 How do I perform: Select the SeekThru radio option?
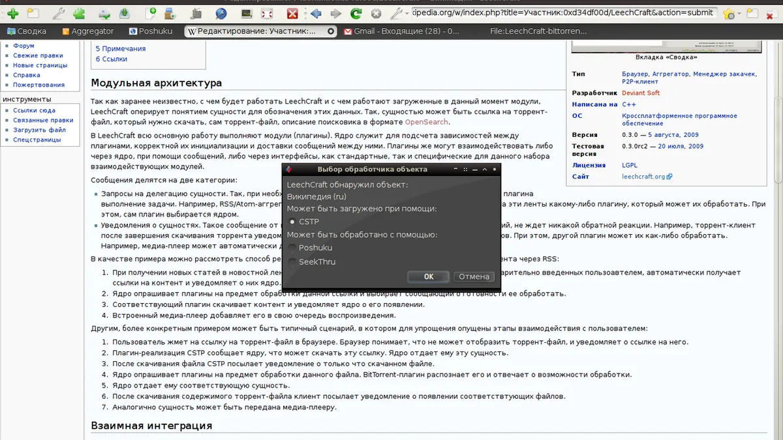292,262
